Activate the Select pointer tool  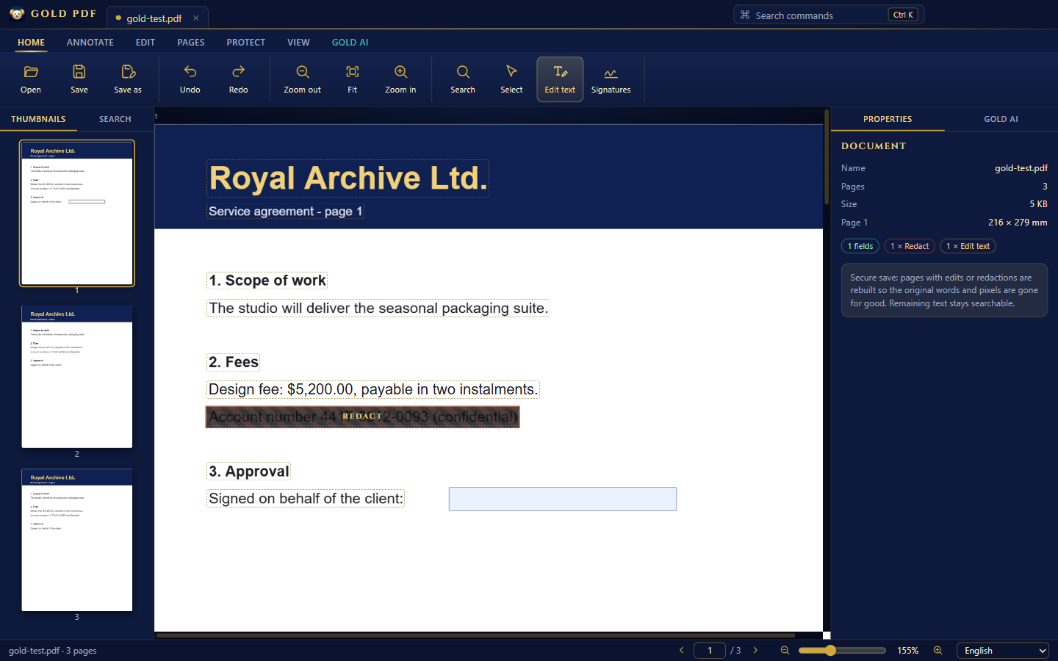pyautogui.click(x=511, y=79)
